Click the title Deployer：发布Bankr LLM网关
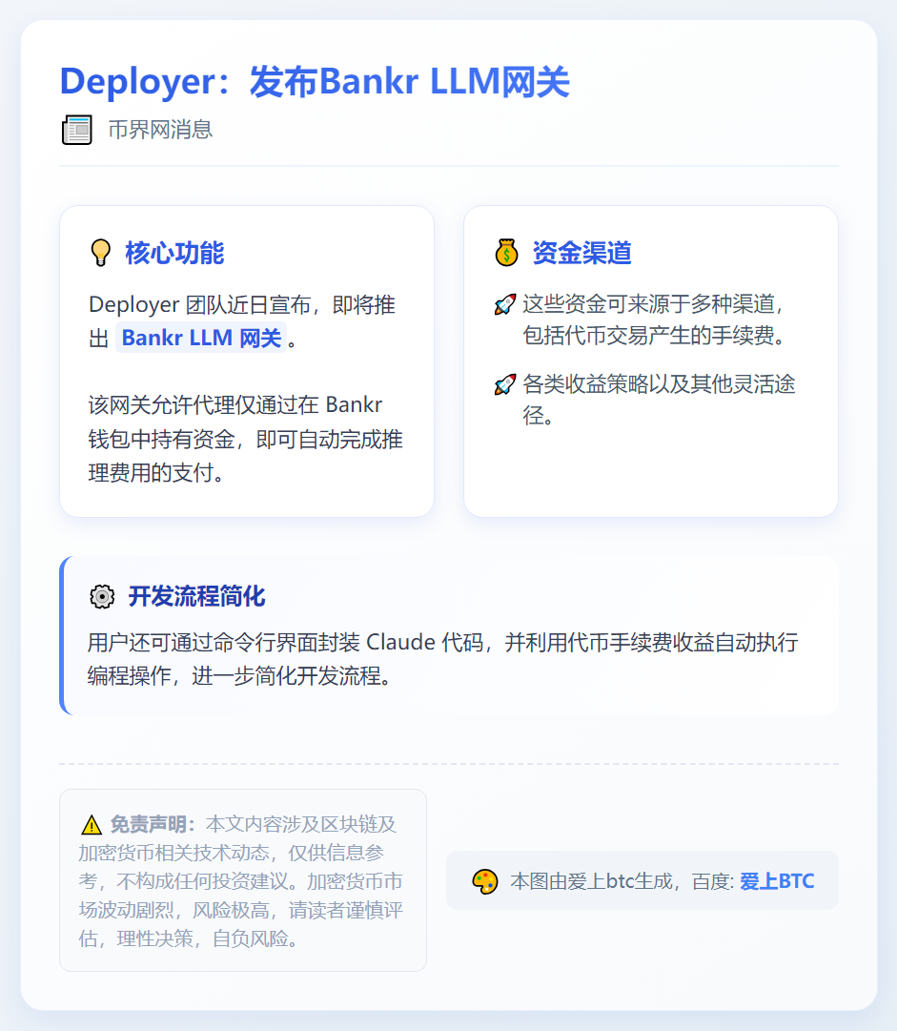The height and width of the screenshot is (1031, 897). (315, 82)
